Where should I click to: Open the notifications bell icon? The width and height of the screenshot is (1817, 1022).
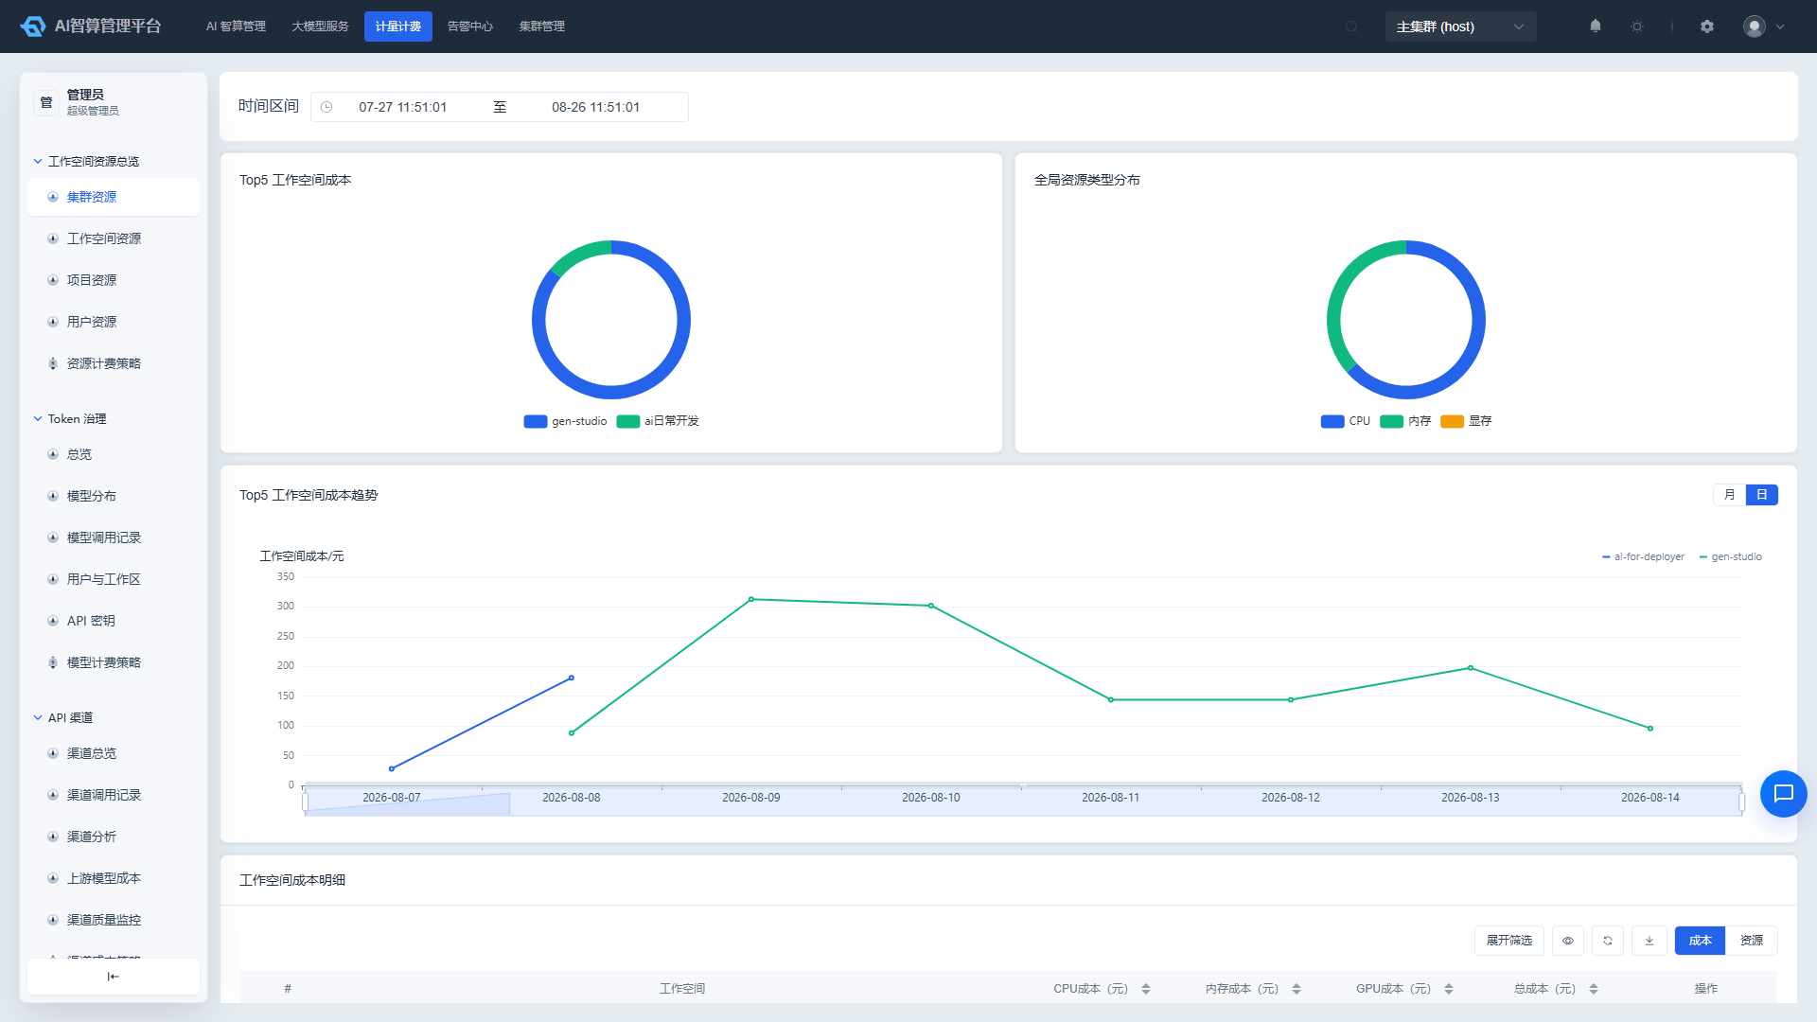1596,26
